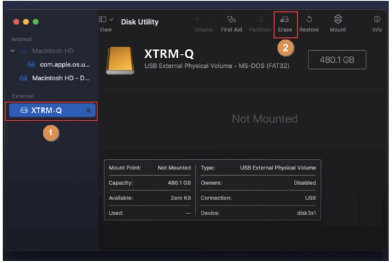Click the remove volume minus icon
Viewport: 392px width, 263px height.
pyautogui.click(x=209, y=19)
